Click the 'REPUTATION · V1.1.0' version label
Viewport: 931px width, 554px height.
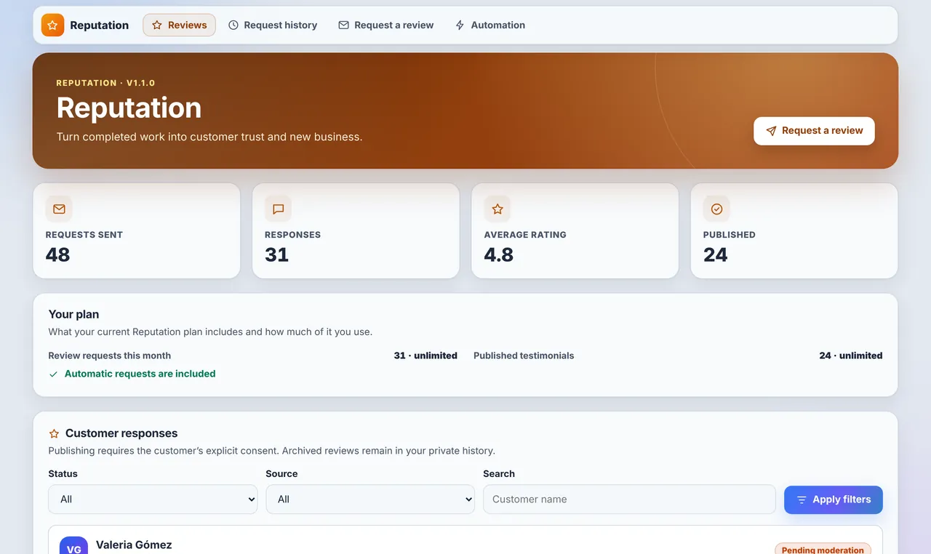click(x=105, y=83)
